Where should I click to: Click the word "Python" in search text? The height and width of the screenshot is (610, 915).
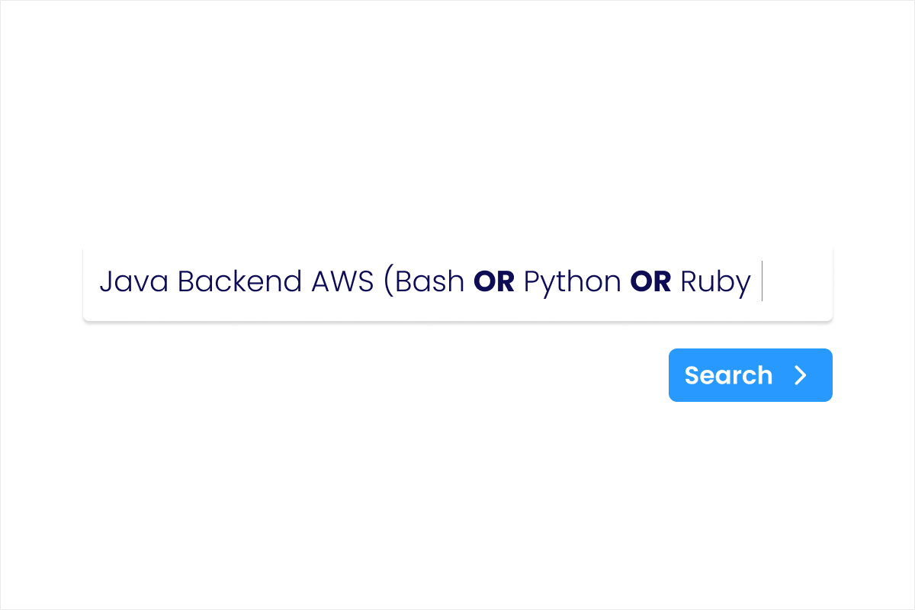click(x=572, y=282)
